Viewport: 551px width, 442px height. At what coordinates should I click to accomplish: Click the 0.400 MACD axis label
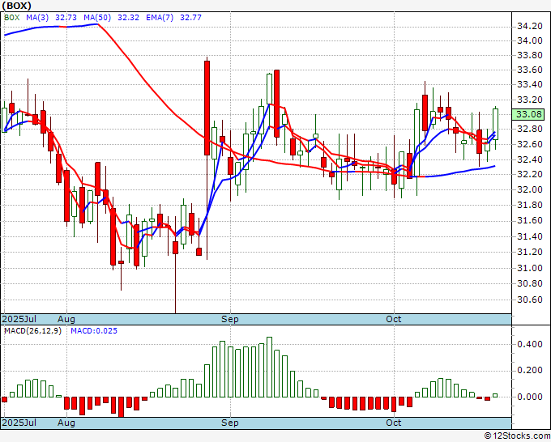click(530, 344)
